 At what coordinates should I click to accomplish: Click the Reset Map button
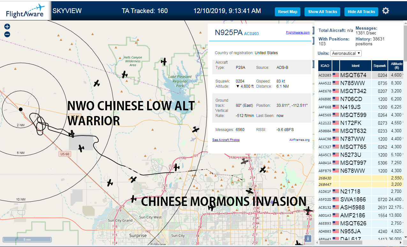click(288, 12)
